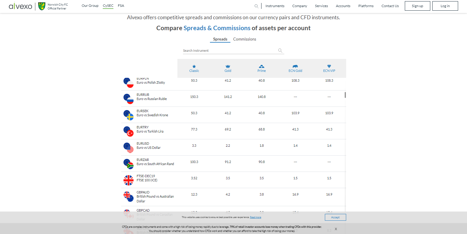Open the Accounts menu
This screenshot has width=467, height=234.
pyautogui.click(x=343, y=6)
